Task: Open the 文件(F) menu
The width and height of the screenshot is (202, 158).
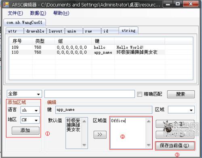Action: pos(15,13)
